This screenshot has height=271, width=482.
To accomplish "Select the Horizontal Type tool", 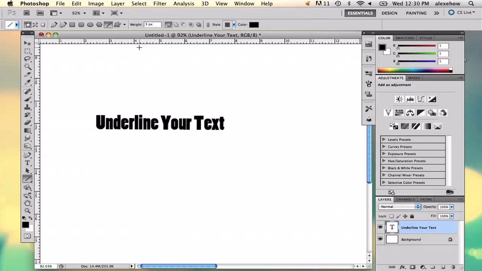I will coord(27,163).
